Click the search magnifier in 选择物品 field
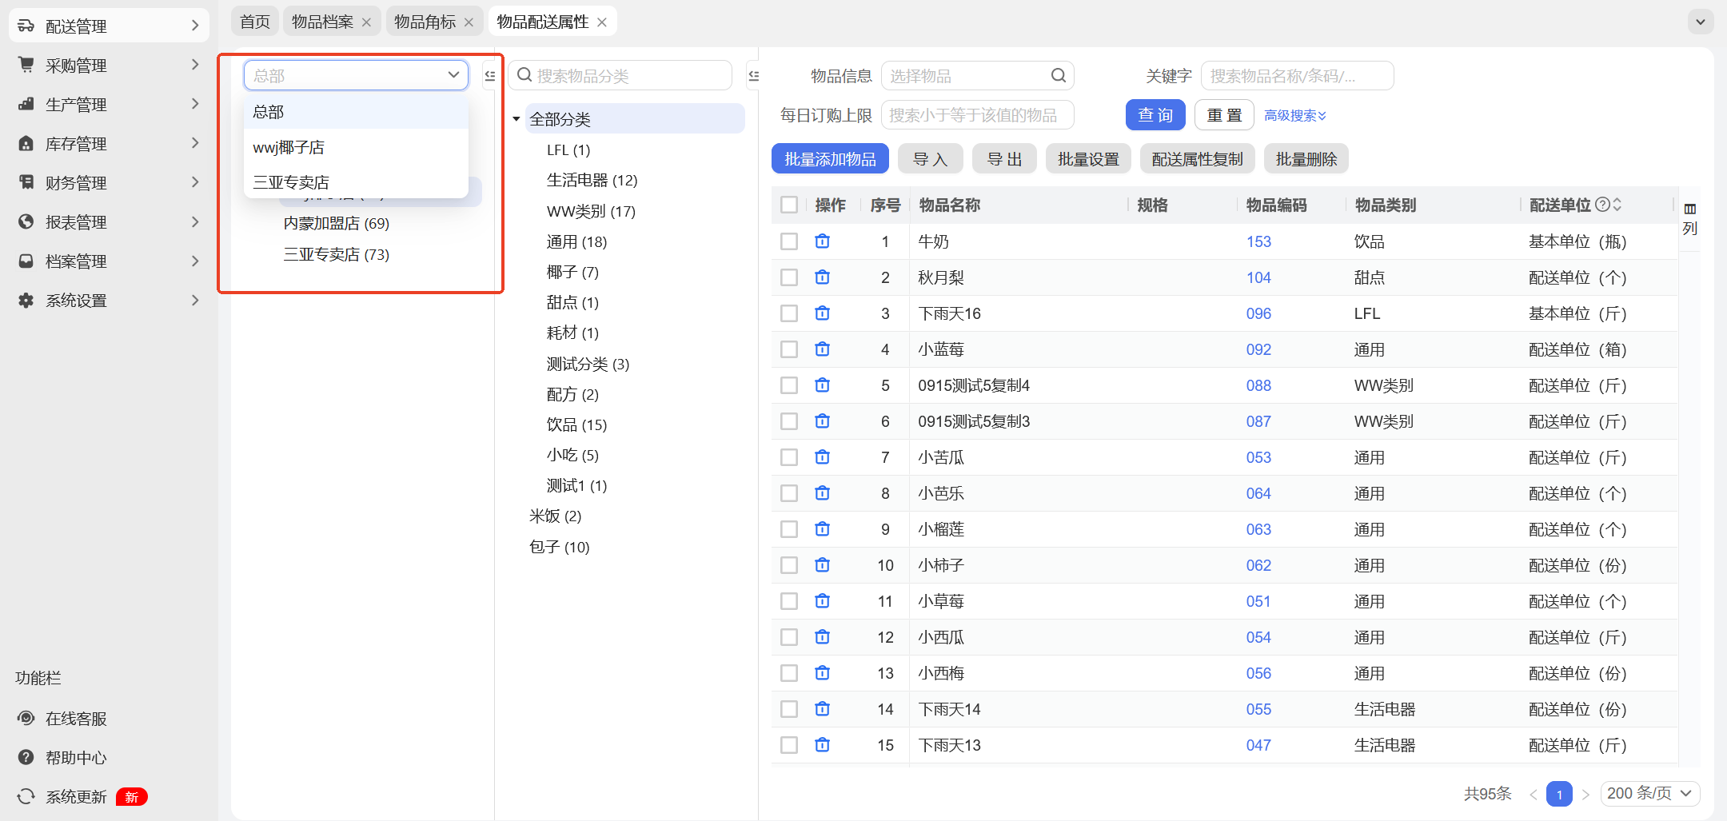The height and width of the screenshot is (821, 1727). (1058, 76)
